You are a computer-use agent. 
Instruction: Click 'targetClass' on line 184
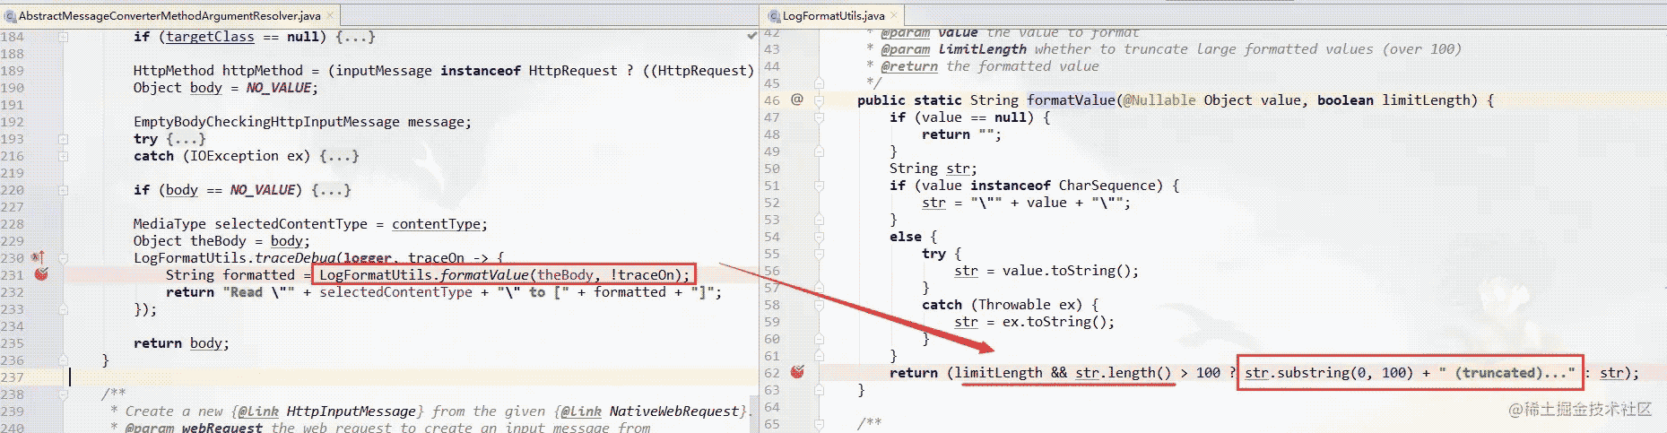pyautogui.click(x=210, y=37)
